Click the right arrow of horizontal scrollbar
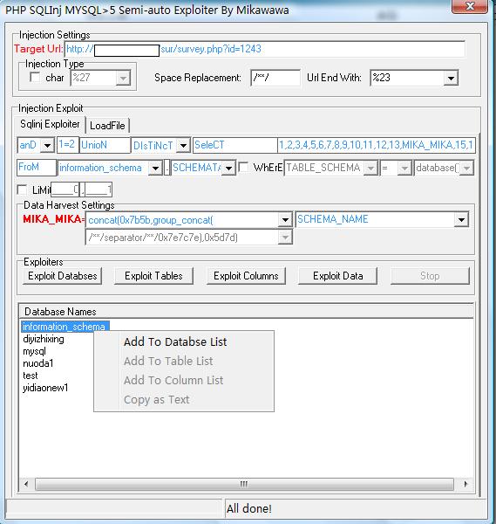Viewport: 496px width, 524px height. point(465,484)
